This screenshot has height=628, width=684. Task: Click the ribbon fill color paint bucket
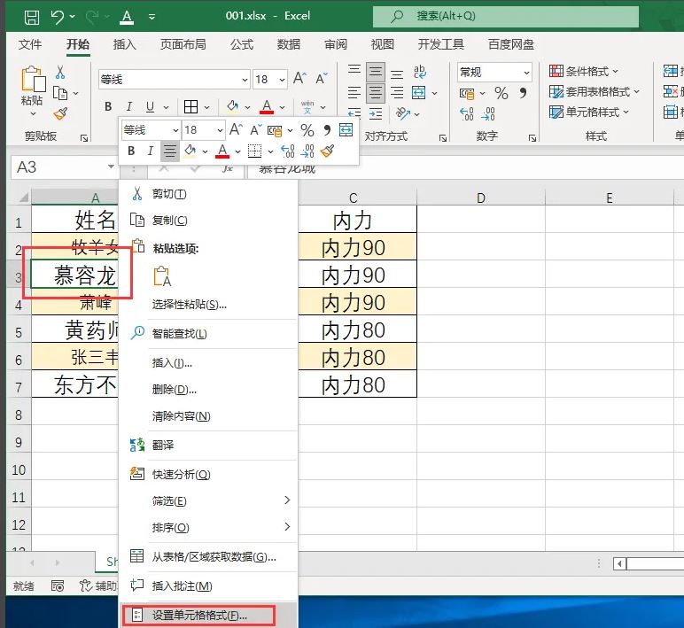point(232,106)
